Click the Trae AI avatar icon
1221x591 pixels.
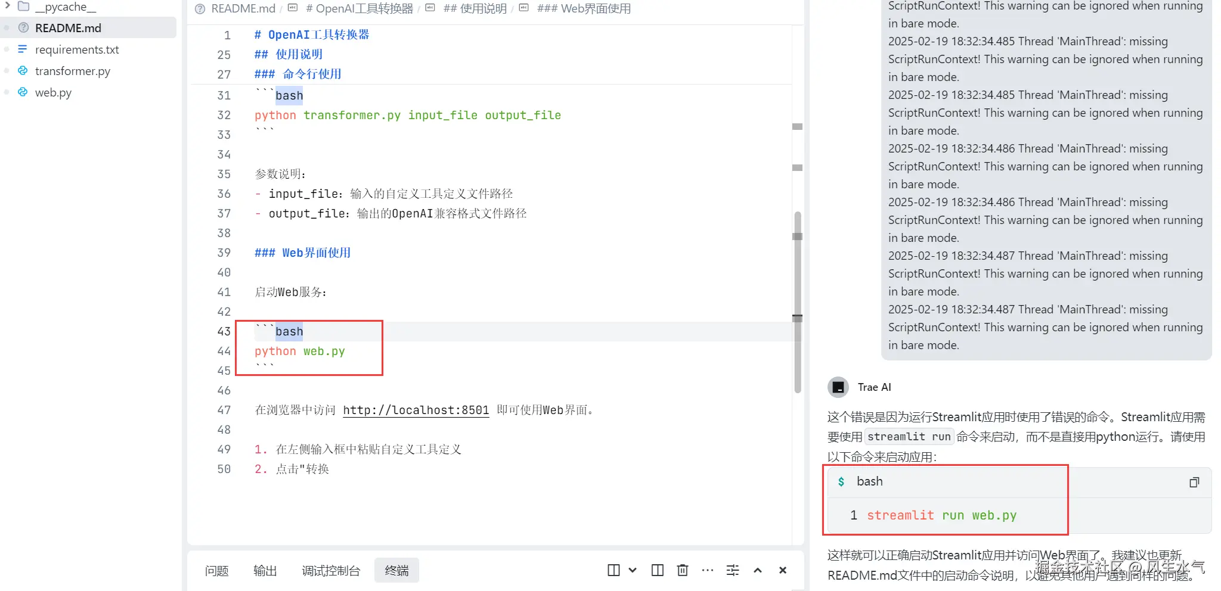[x=838, y=387]
